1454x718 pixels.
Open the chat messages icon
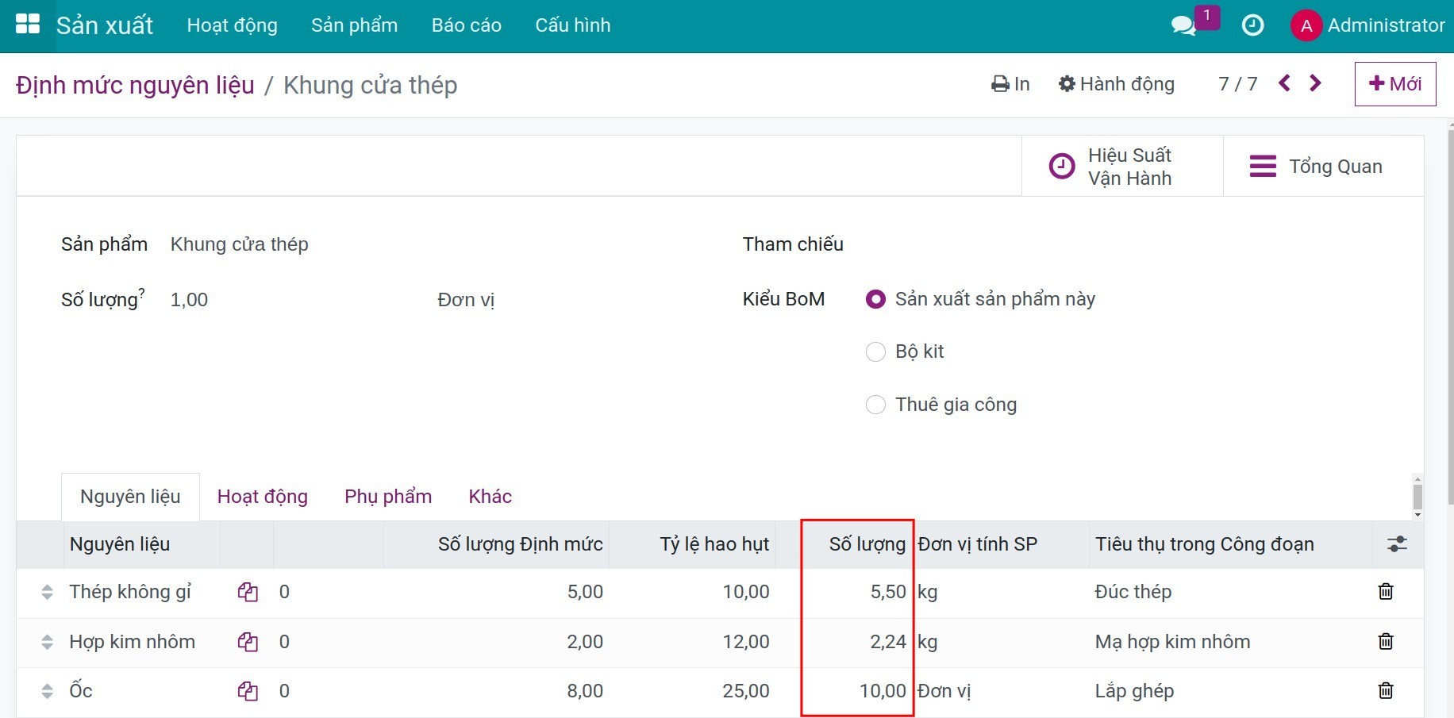pos(1183,25)
